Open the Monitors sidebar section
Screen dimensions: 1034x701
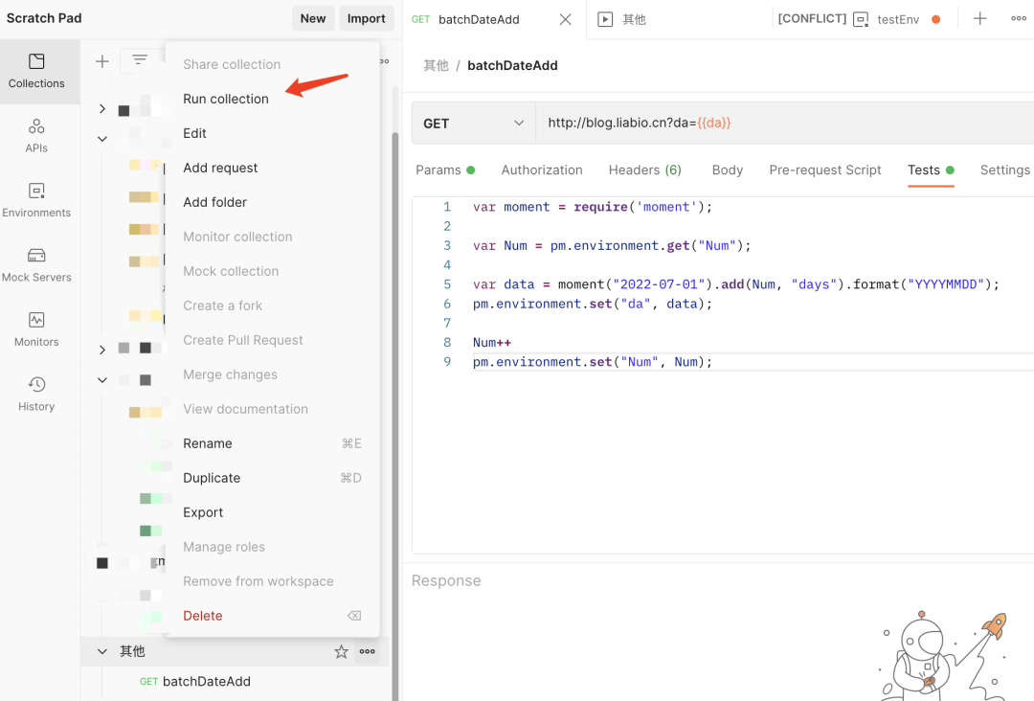click(x=36, y=329)
